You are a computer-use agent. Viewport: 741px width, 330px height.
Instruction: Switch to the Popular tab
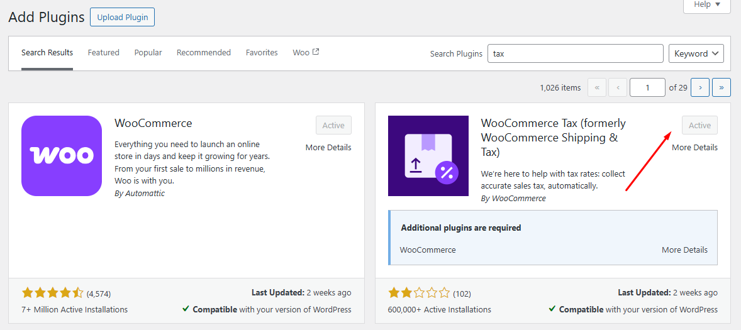tap(148, 52)
